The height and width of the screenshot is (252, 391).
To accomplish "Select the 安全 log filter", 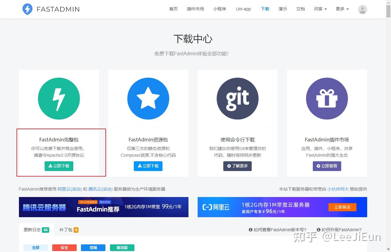I will click(64, 247).
